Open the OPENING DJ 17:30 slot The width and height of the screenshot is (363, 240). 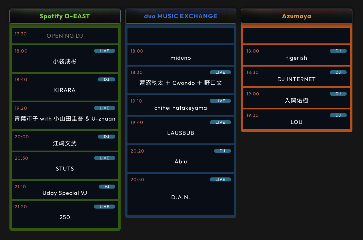(65, 36)
